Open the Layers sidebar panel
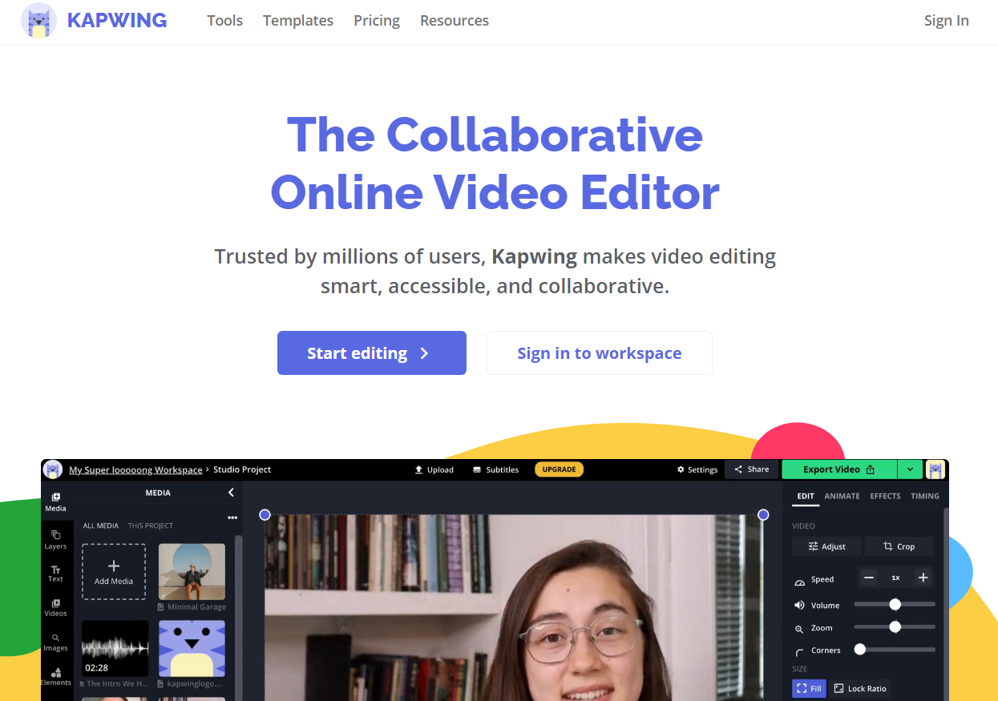Viewport: 998px width, 701px height. pyautogui.click(x=56, y=539)
